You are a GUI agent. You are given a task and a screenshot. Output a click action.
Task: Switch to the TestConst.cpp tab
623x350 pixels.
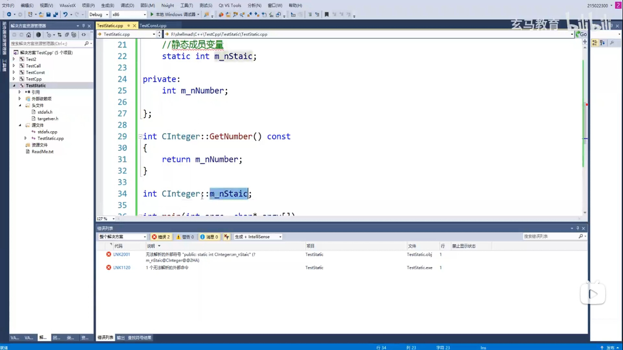click(x=153, y=26)
